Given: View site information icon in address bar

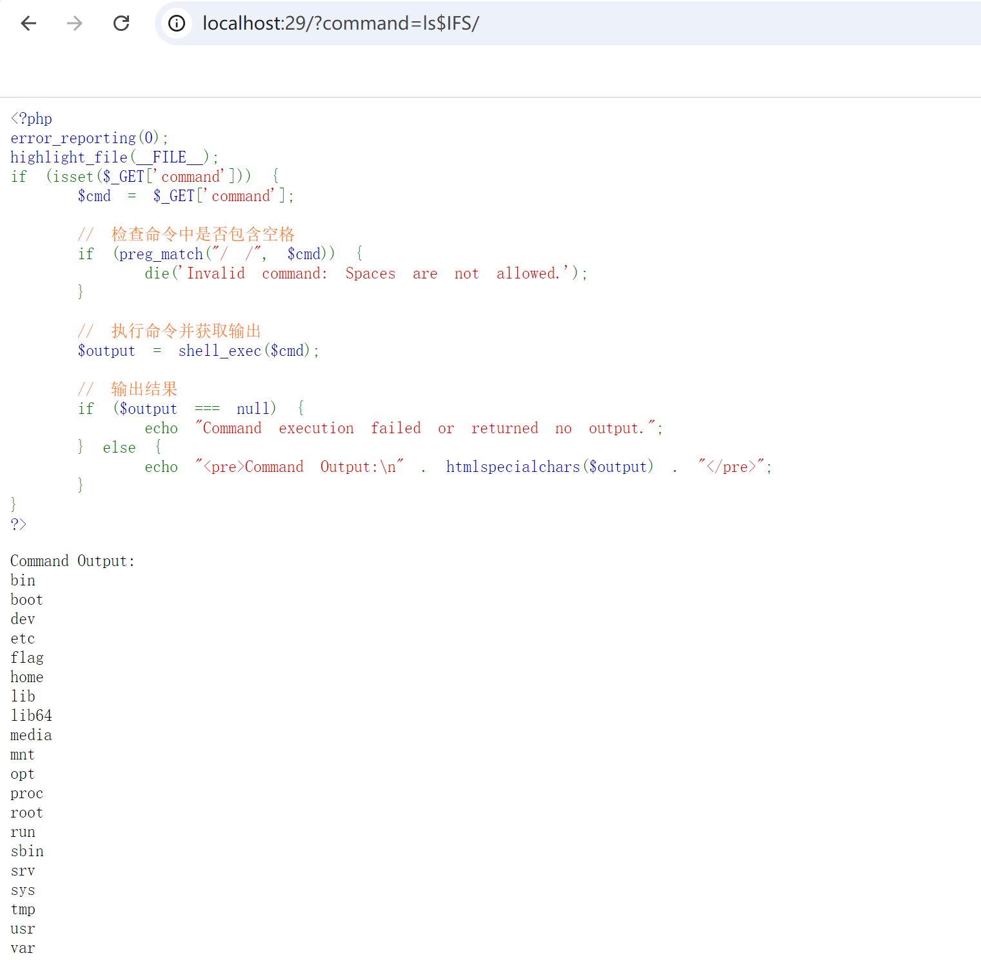Looking at the screenshot, I should coord(177,24).
